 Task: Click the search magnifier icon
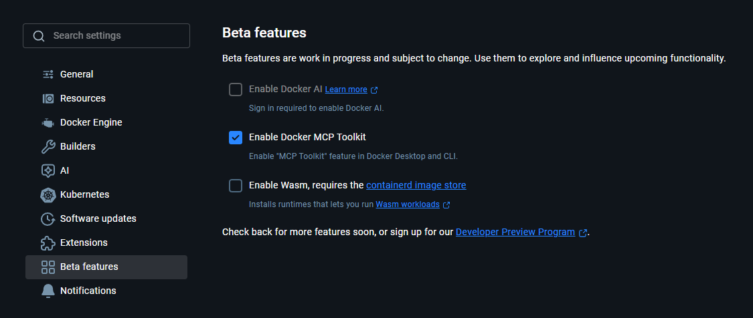tap(39, 36)
